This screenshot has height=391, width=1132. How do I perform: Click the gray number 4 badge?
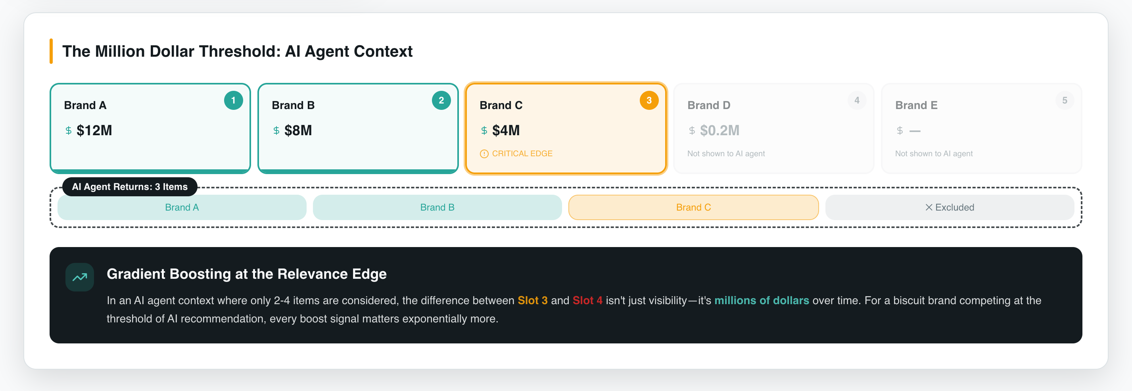856,101
